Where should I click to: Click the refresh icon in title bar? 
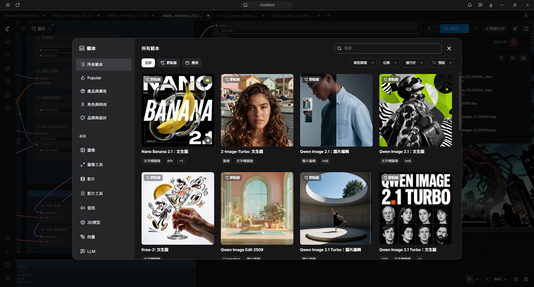[x=17, y=5]
